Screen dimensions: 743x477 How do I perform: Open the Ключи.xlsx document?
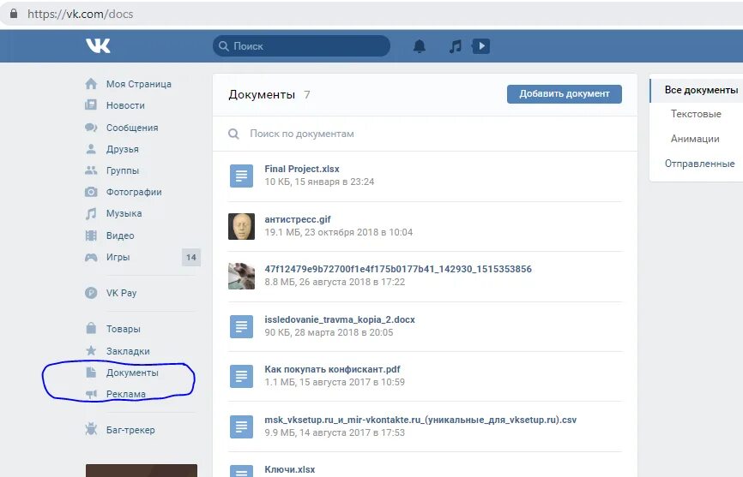click(x=289, y=469)
